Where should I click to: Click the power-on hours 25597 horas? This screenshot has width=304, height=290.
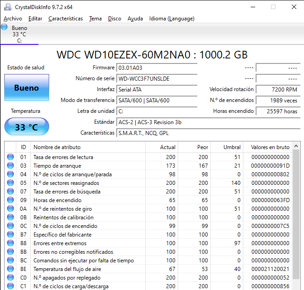tap(278, 111)
